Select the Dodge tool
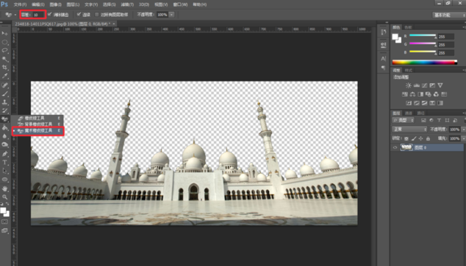The image size is (466, 266). [4, 145]
